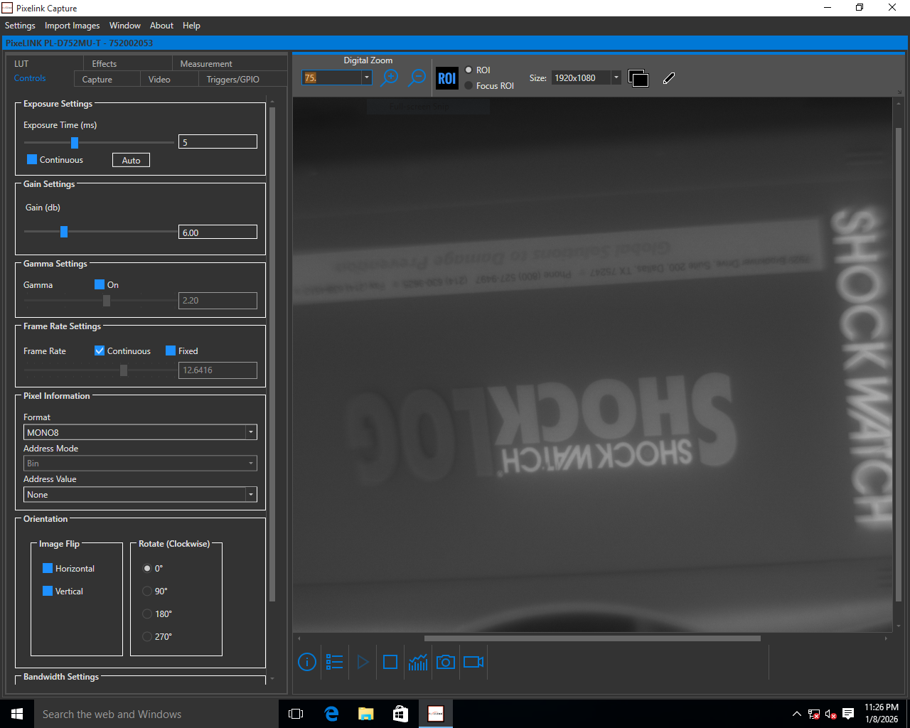
Task: Click the capture image camera icon
Action: click(446, 662)
